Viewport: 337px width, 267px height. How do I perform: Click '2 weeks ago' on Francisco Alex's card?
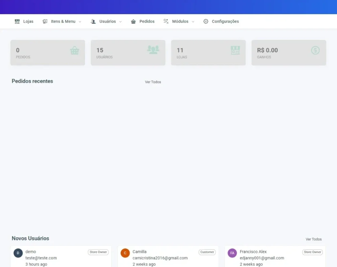(251, 264)
